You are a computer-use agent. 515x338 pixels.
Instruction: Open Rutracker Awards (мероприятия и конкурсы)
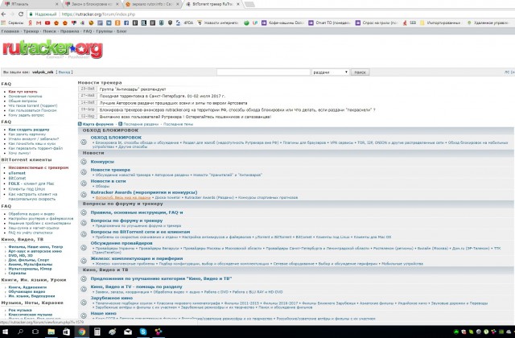coord(144,192)
